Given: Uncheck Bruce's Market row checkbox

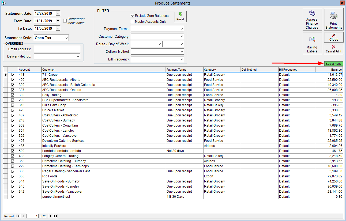Looking at the screenshot, I should pos(13,110).
